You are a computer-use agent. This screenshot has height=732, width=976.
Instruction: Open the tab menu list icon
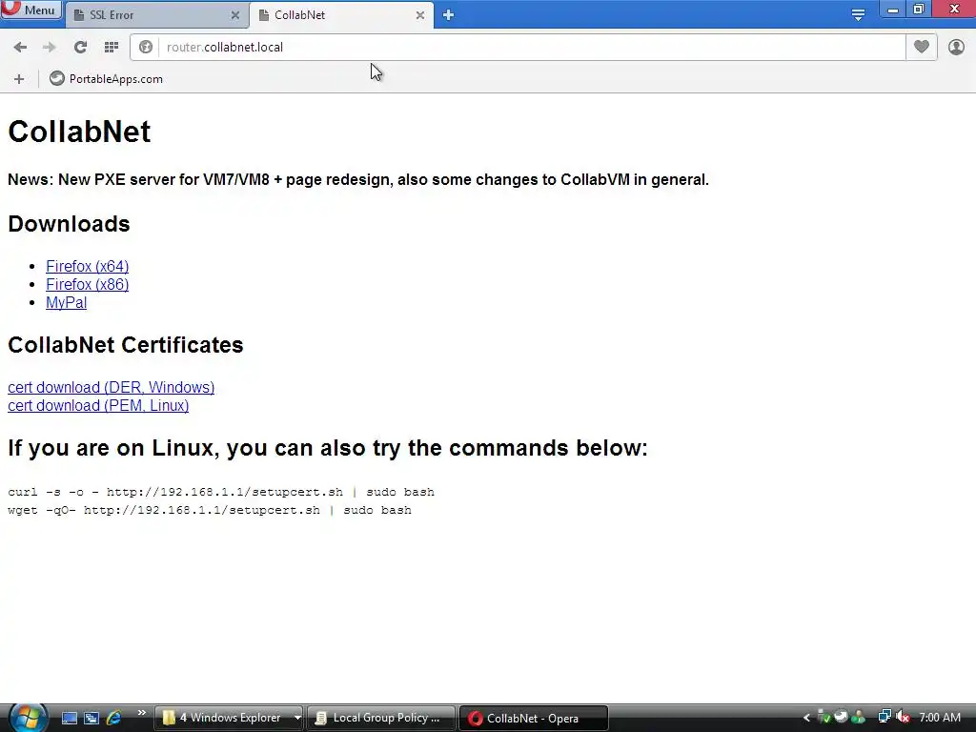(858, 15)
